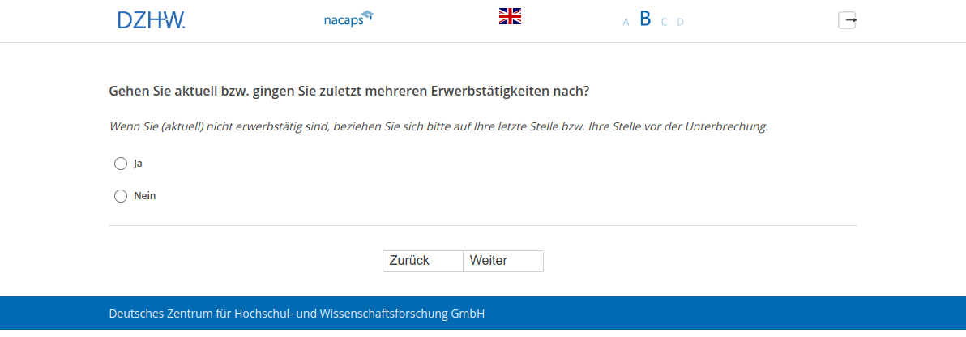Image resolution: width=966 pixels, height=337 pixels.
Task: Select font size A
Action: [626, 22]
